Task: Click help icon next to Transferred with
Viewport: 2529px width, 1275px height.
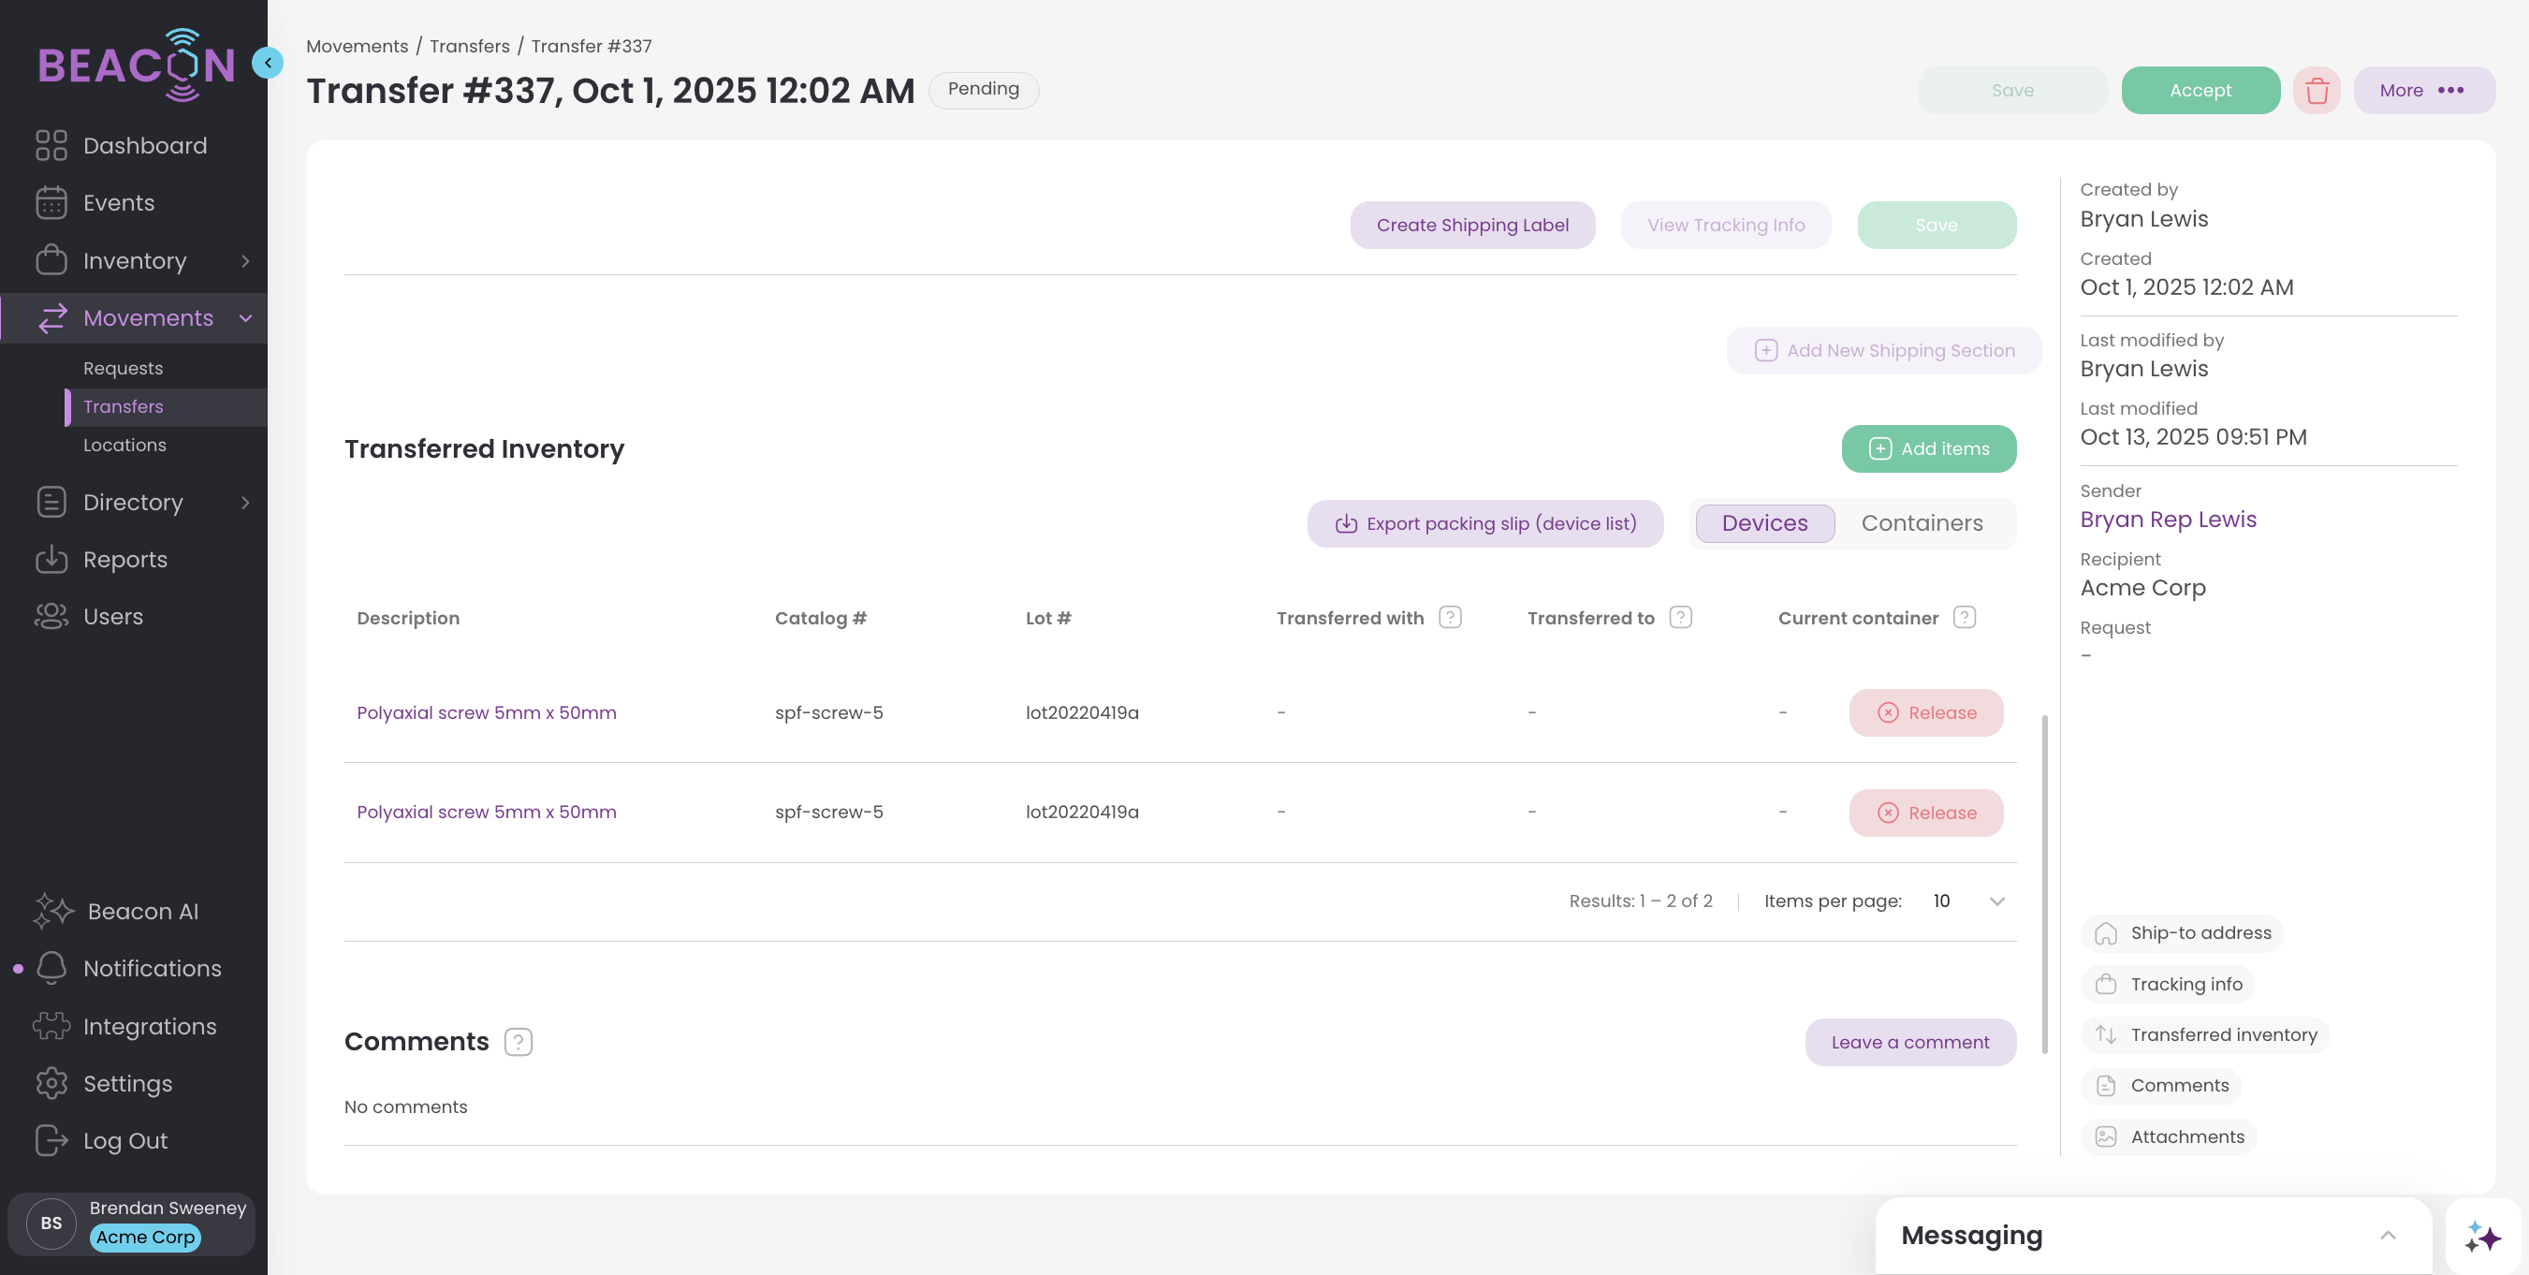Action: pos(1449,617)
